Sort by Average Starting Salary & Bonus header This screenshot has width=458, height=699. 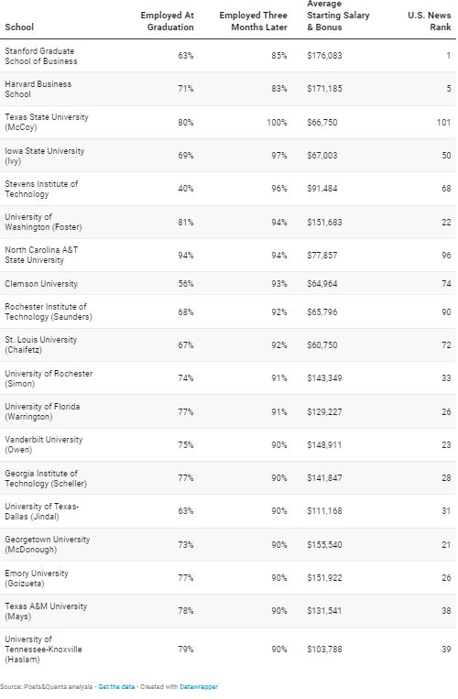pos(338,16)
